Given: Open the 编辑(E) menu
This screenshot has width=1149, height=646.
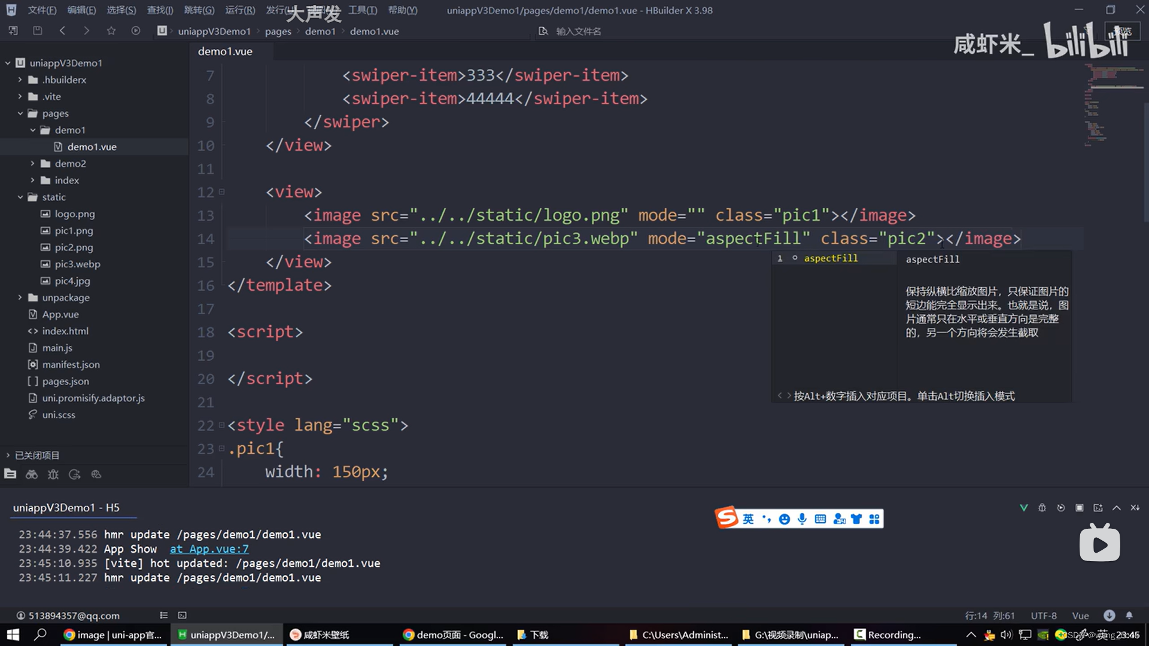Looking at the screenshot, I should click(81, 10).
